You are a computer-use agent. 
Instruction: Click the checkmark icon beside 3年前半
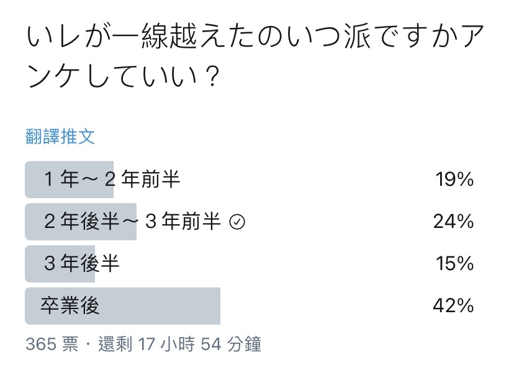coord(237,222)
